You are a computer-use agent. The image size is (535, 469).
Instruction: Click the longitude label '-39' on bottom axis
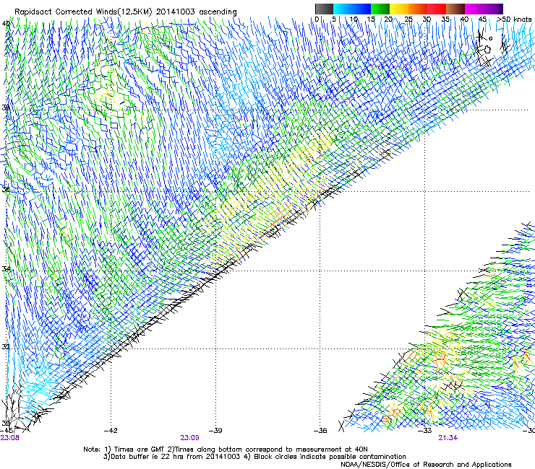(x=215, y=431)
